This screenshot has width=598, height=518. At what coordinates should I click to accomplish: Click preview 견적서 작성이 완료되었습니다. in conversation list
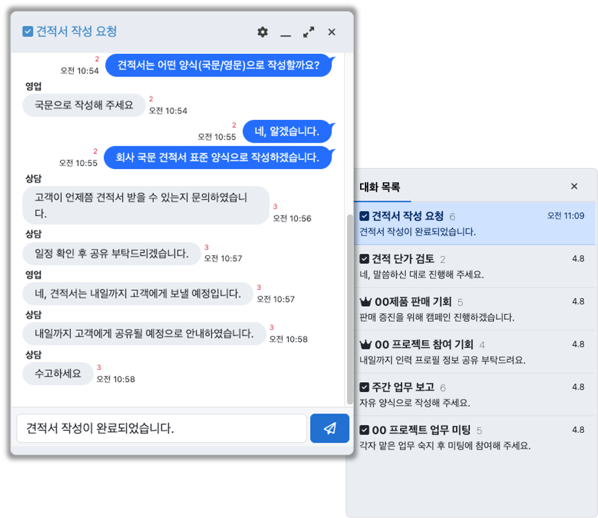point(417,232)
